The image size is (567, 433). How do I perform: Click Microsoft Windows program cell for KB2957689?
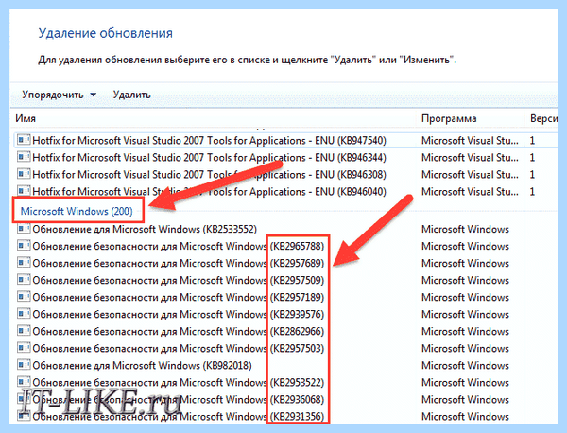pos(465,263)
